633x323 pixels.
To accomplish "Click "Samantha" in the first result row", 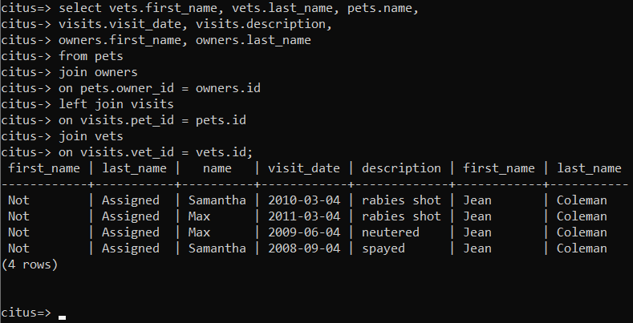I will tap(217, 200).
